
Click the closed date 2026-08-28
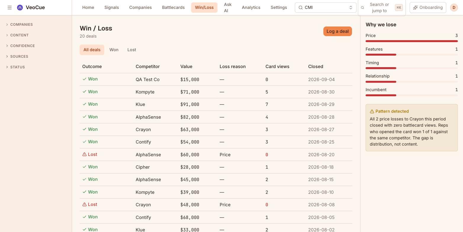[x=321, y=117]
